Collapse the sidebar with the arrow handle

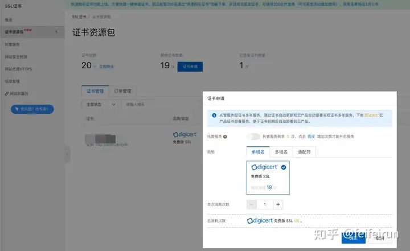click(67, 154)
